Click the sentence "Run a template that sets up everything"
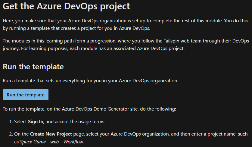Image resolution: width=252 pixels, height=147 pixels. [x=90, y=80]
